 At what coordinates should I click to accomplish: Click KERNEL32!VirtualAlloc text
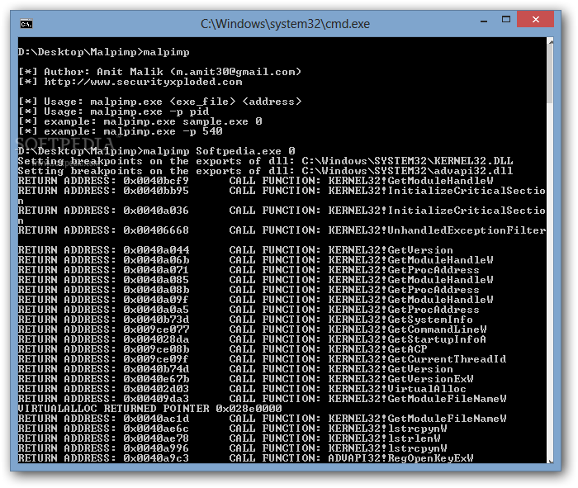(x=397, y=389)
